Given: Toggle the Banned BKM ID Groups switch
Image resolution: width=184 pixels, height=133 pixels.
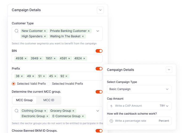Looking at the screenshot, I should point(99,131).
